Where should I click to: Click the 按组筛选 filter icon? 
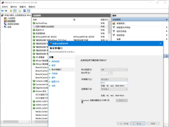tap(114, 35)
